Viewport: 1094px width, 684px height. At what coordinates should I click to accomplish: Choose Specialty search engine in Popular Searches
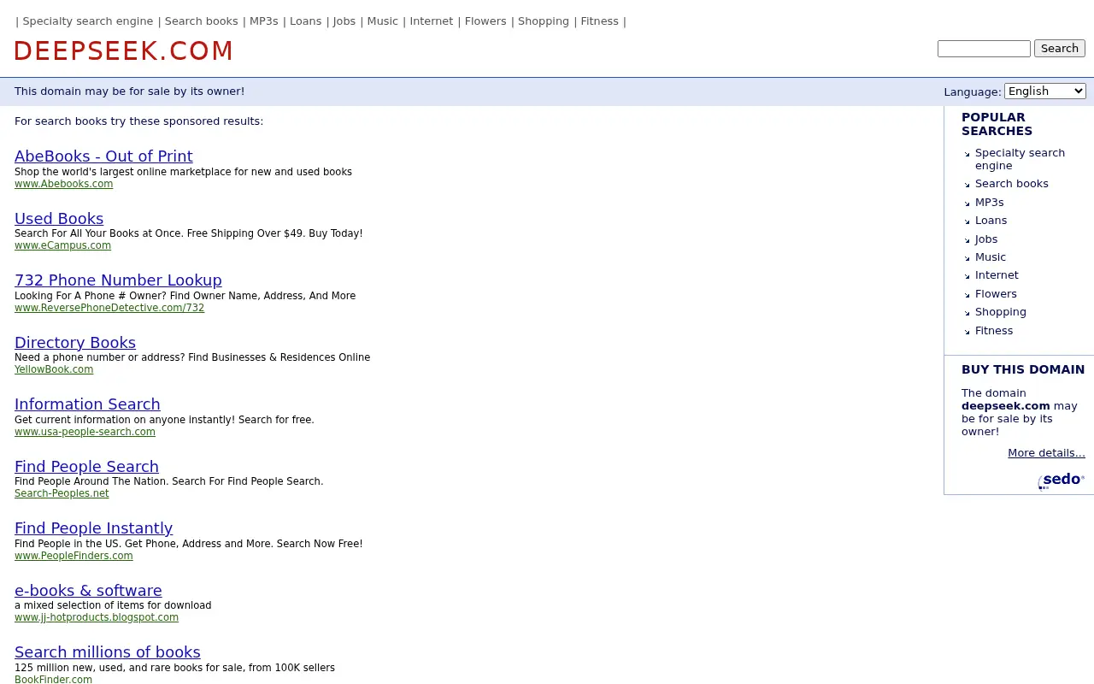click(1020, 159)
